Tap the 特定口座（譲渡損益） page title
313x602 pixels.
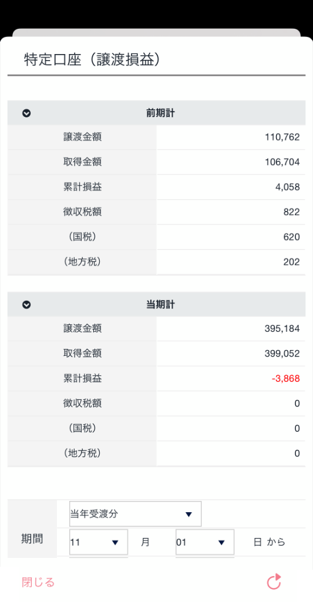coord(92,60)
